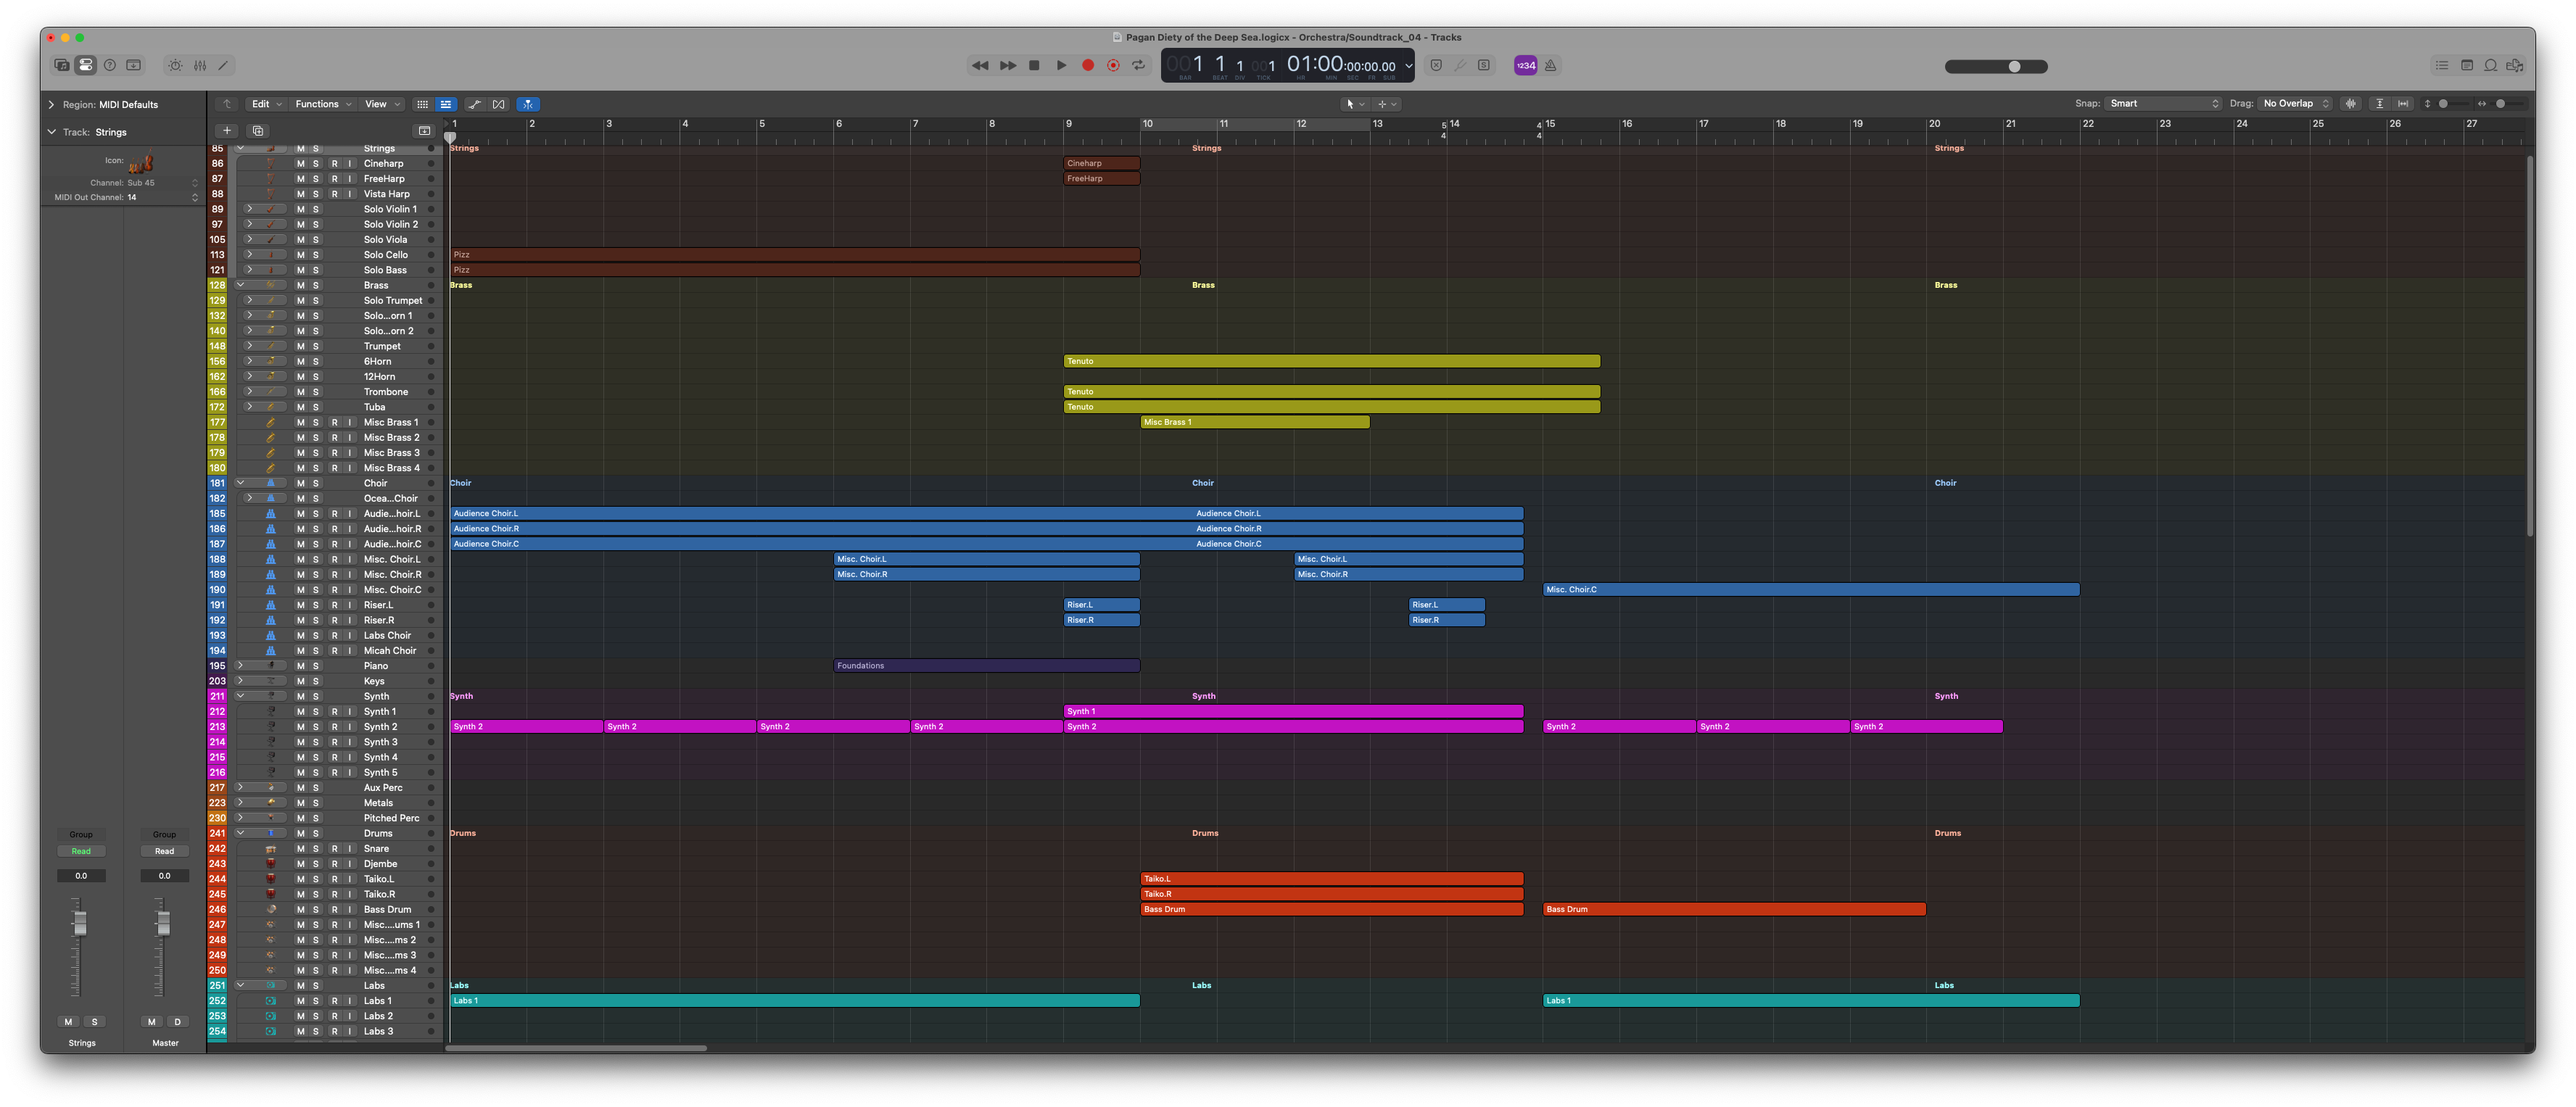Viewport: 2576px width, 1107px height.
Task: Click the Record button in transport
Action: (x=1088, y=65)
